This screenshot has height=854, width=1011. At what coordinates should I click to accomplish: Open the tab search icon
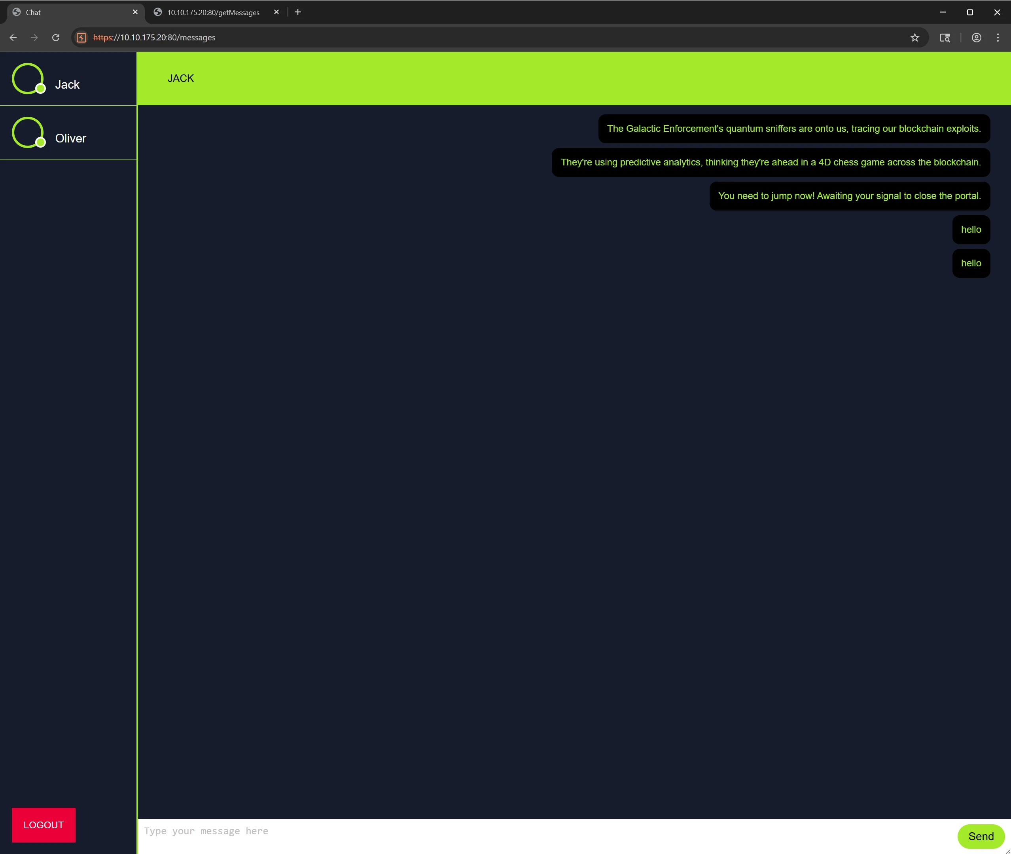944,38
